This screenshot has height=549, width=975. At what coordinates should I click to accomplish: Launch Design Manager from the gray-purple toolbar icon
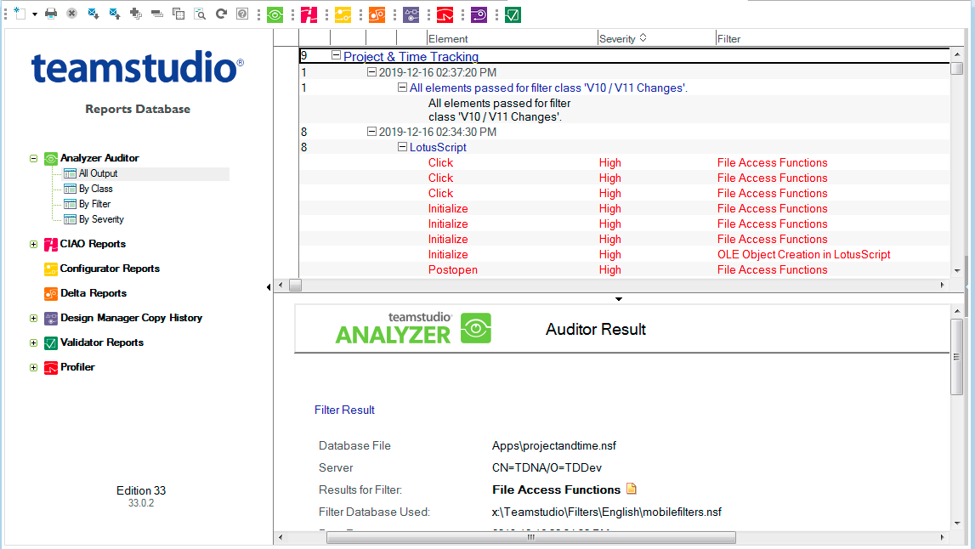click(411, 14)
